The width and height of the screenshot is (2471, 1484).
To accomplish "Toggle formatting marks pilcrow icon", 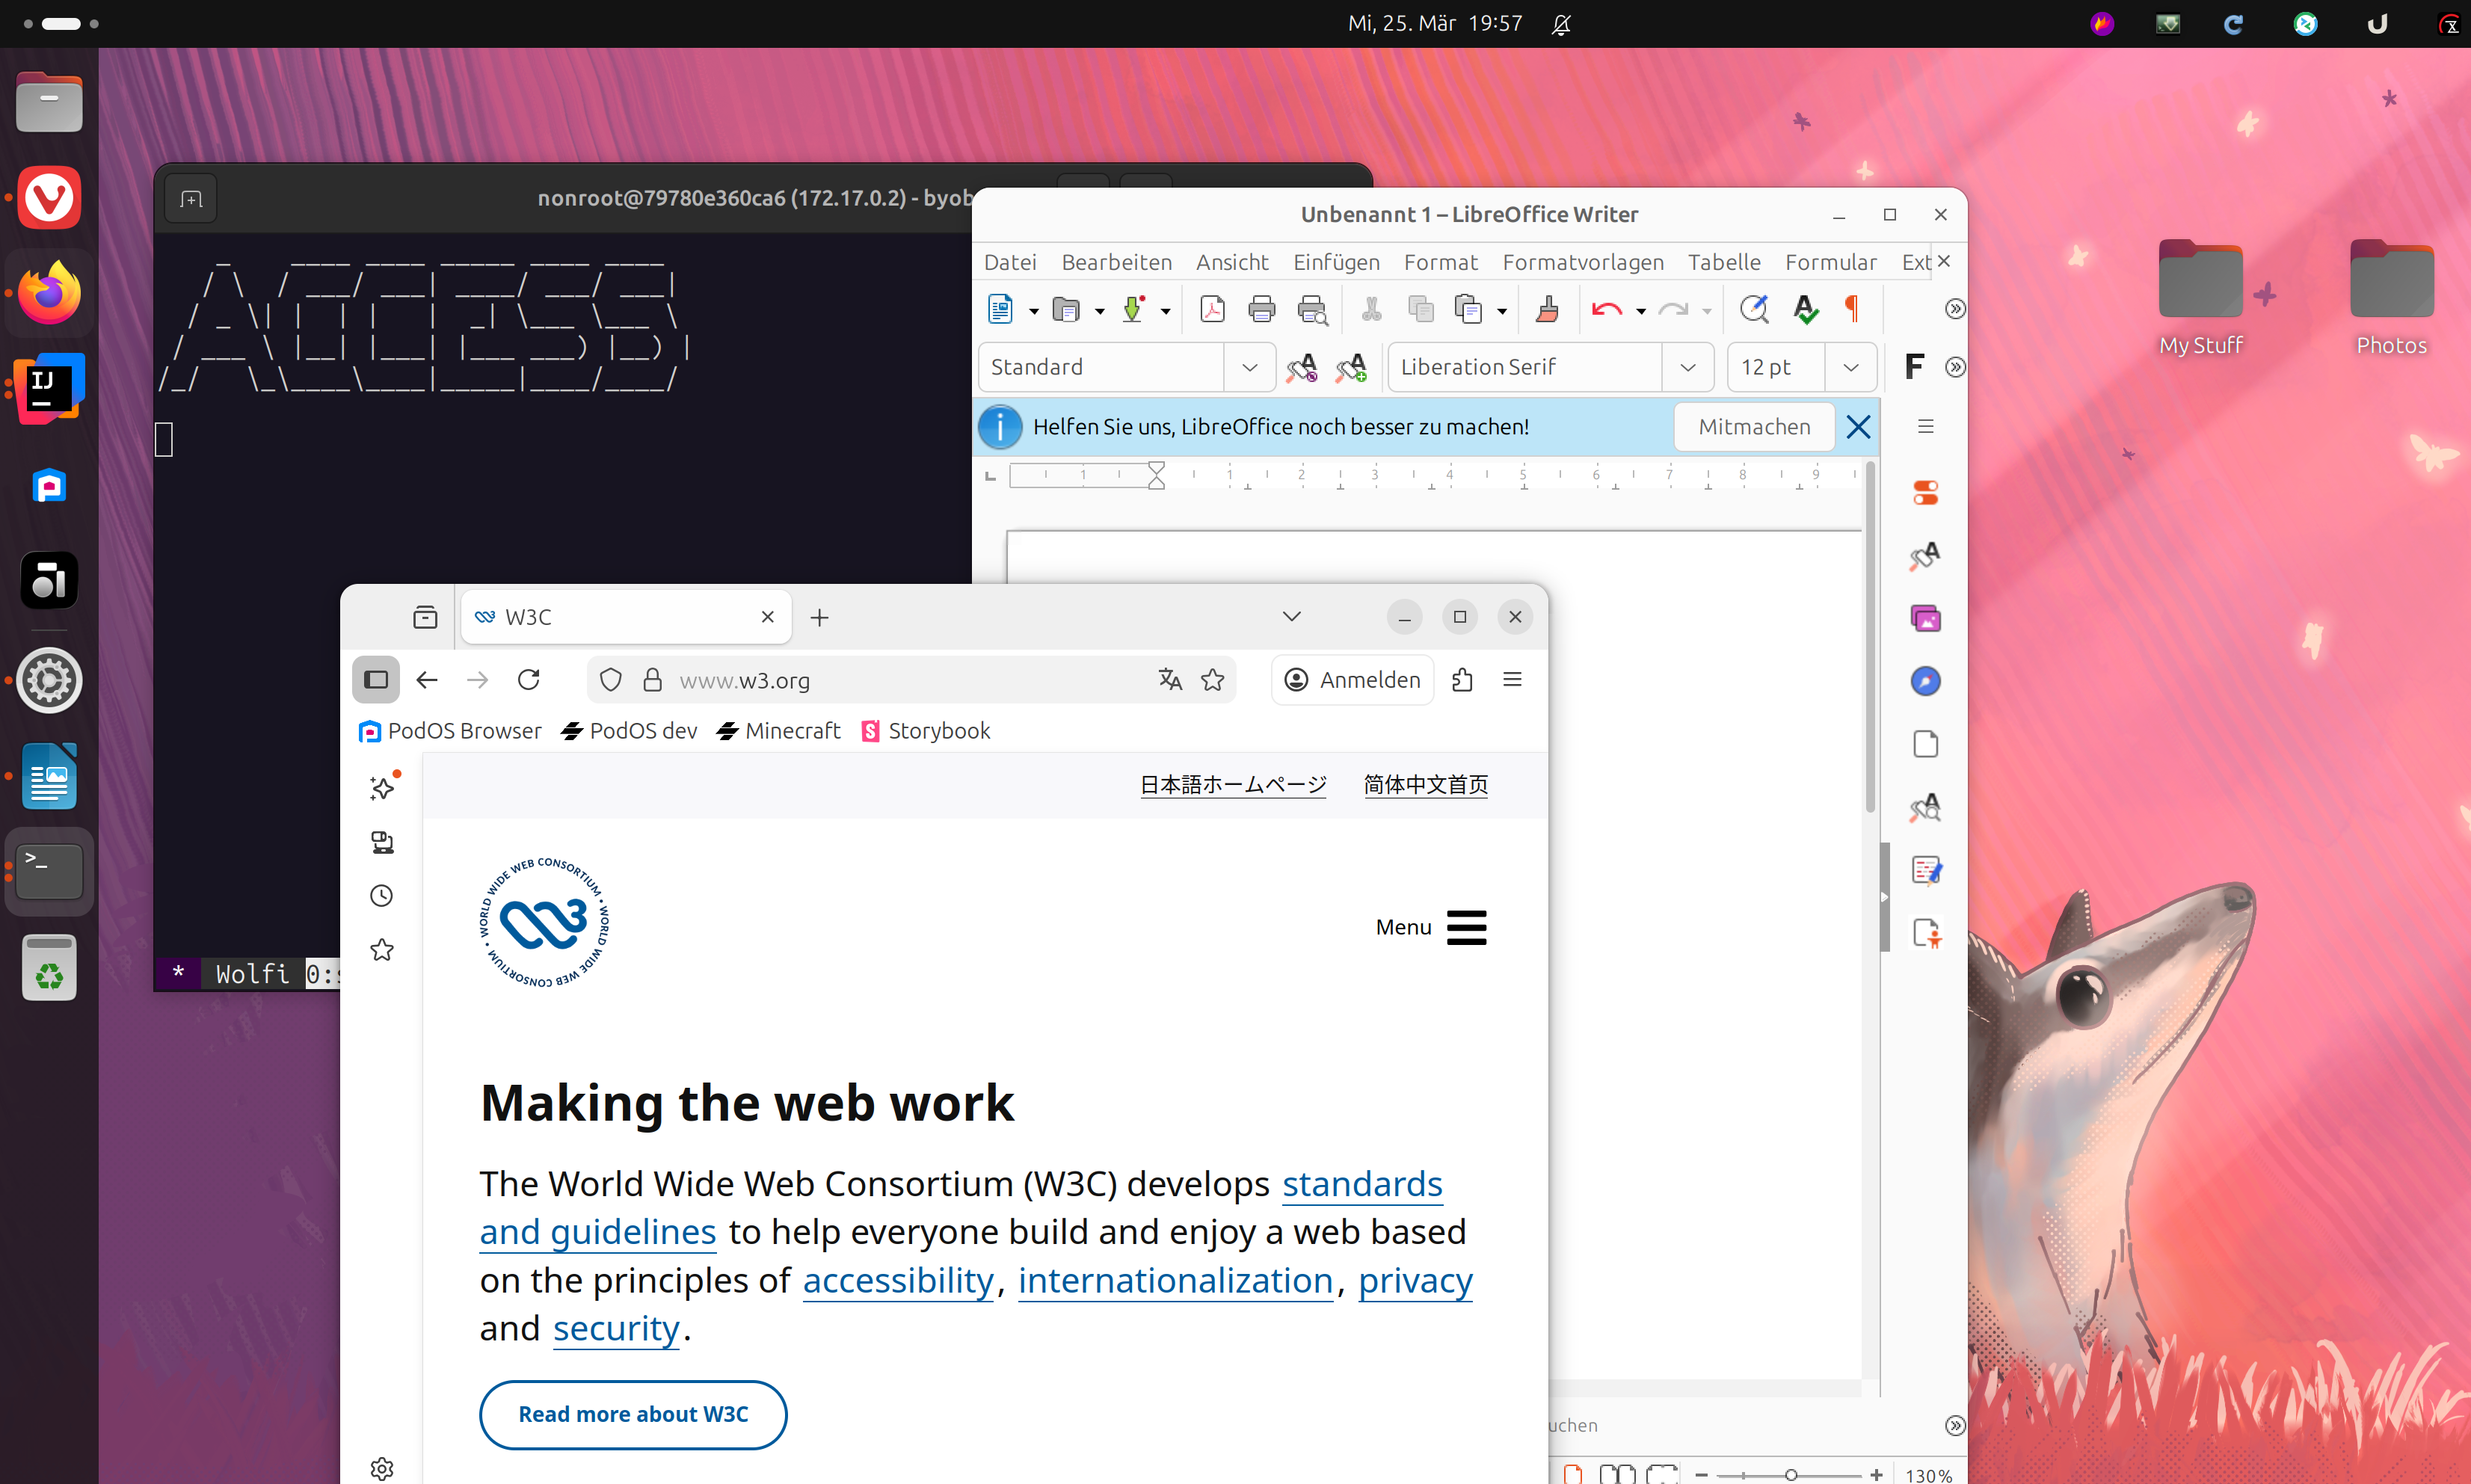I will tap(1852, 310).
